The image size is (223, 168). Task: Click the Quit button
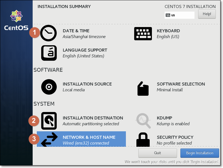tap(158, 153)
